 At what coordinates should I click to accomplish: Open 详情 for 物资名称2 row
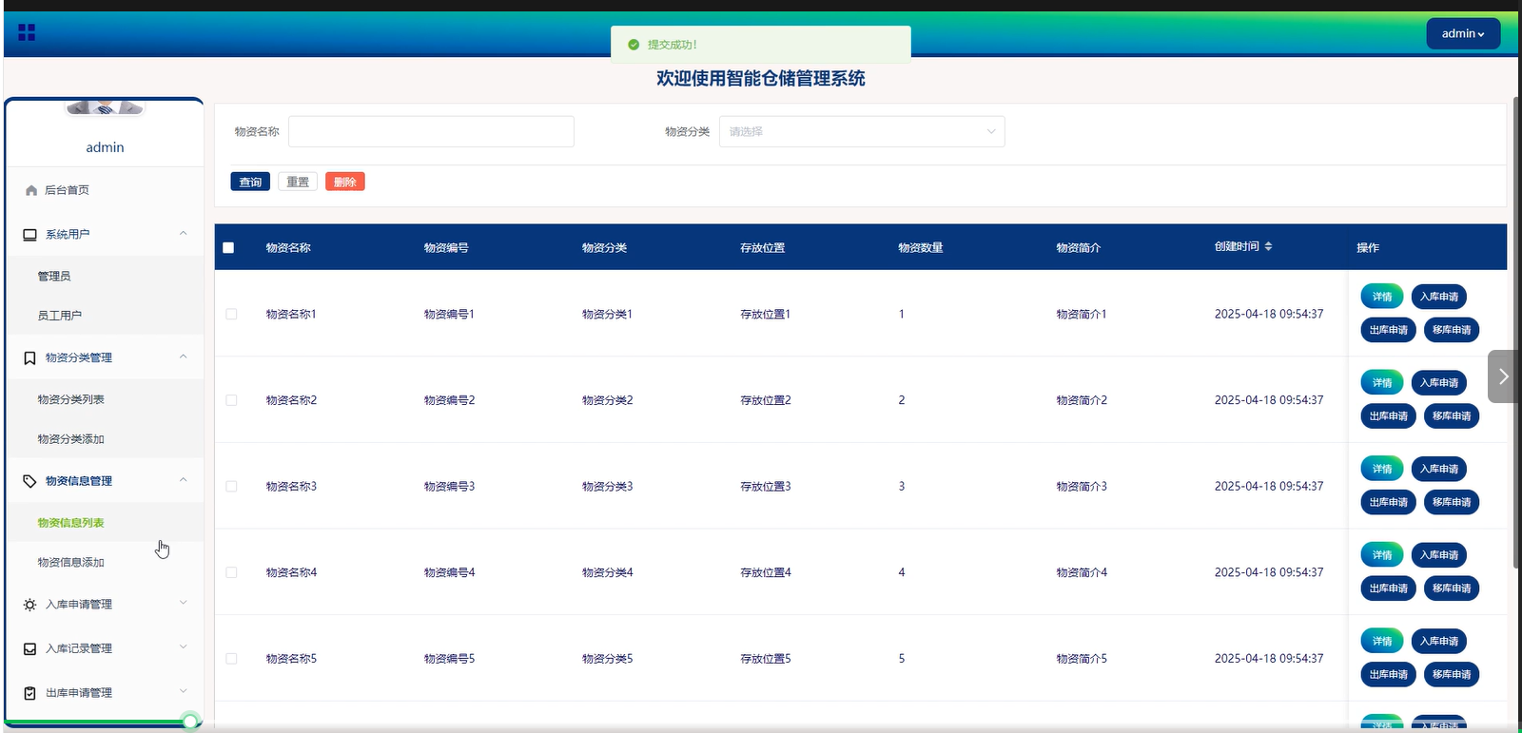(x=1382, y=383)
